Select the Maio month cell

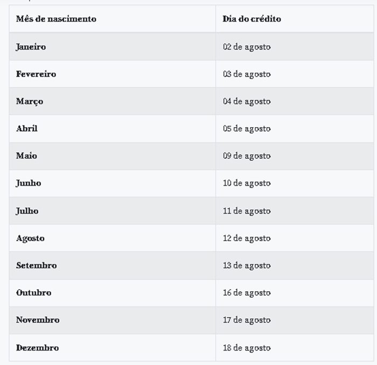coord(26,156)
